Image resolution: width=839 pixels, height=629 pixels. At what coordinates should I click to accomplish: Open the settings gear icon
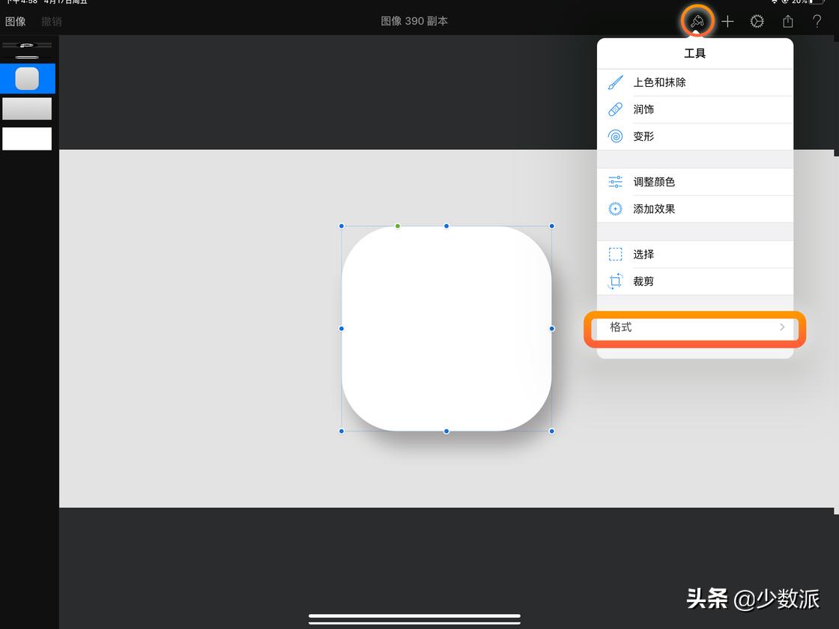(x=757, y=22)
